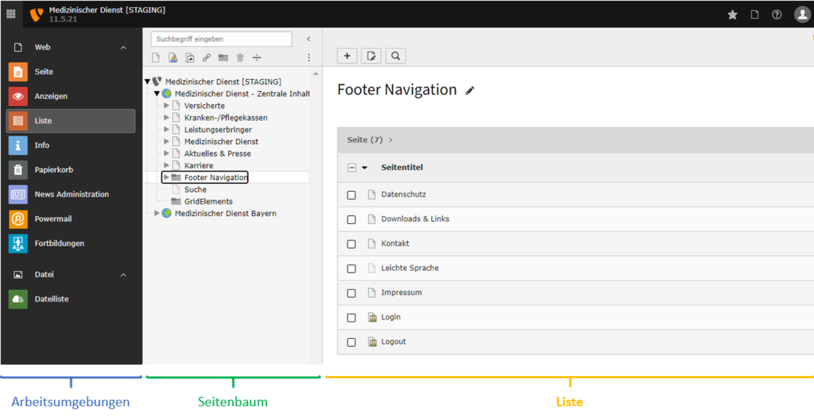814x417 pixels.
Task: Check the Leichte Sprache row checkbox
Action: click(352, 269)
